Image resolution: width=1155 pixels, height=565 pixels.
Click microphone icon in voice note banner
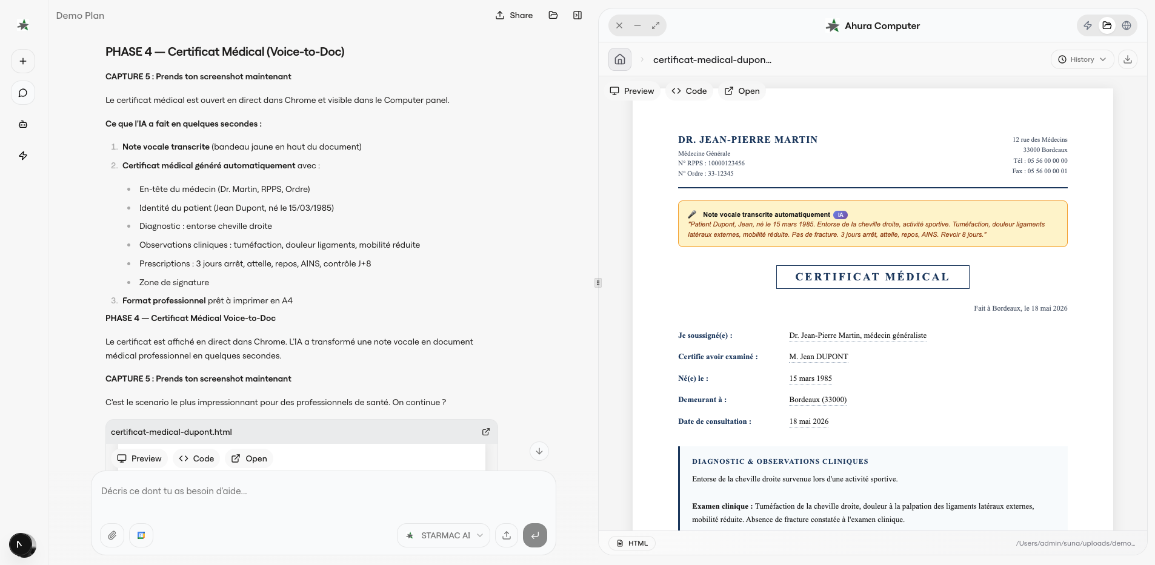692,214
